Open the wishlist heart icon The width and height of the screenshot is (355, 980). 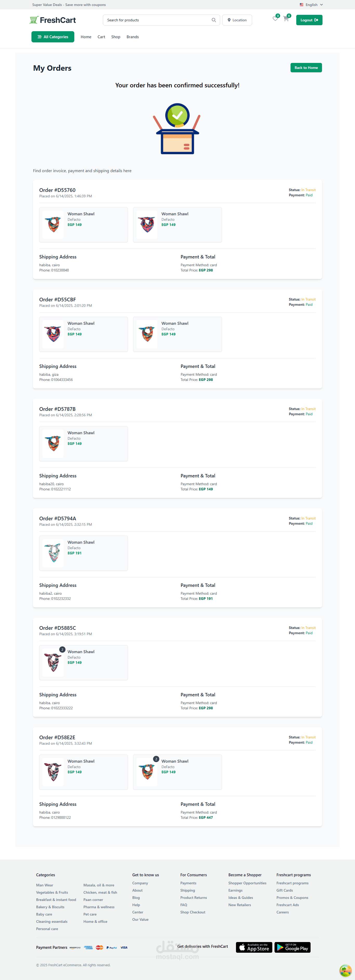pyautogui.click(x=275, y=19)
